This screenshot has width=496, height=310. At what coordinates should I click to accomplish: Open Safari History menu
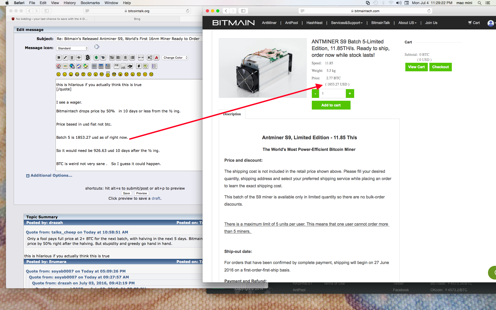[70, 3]
